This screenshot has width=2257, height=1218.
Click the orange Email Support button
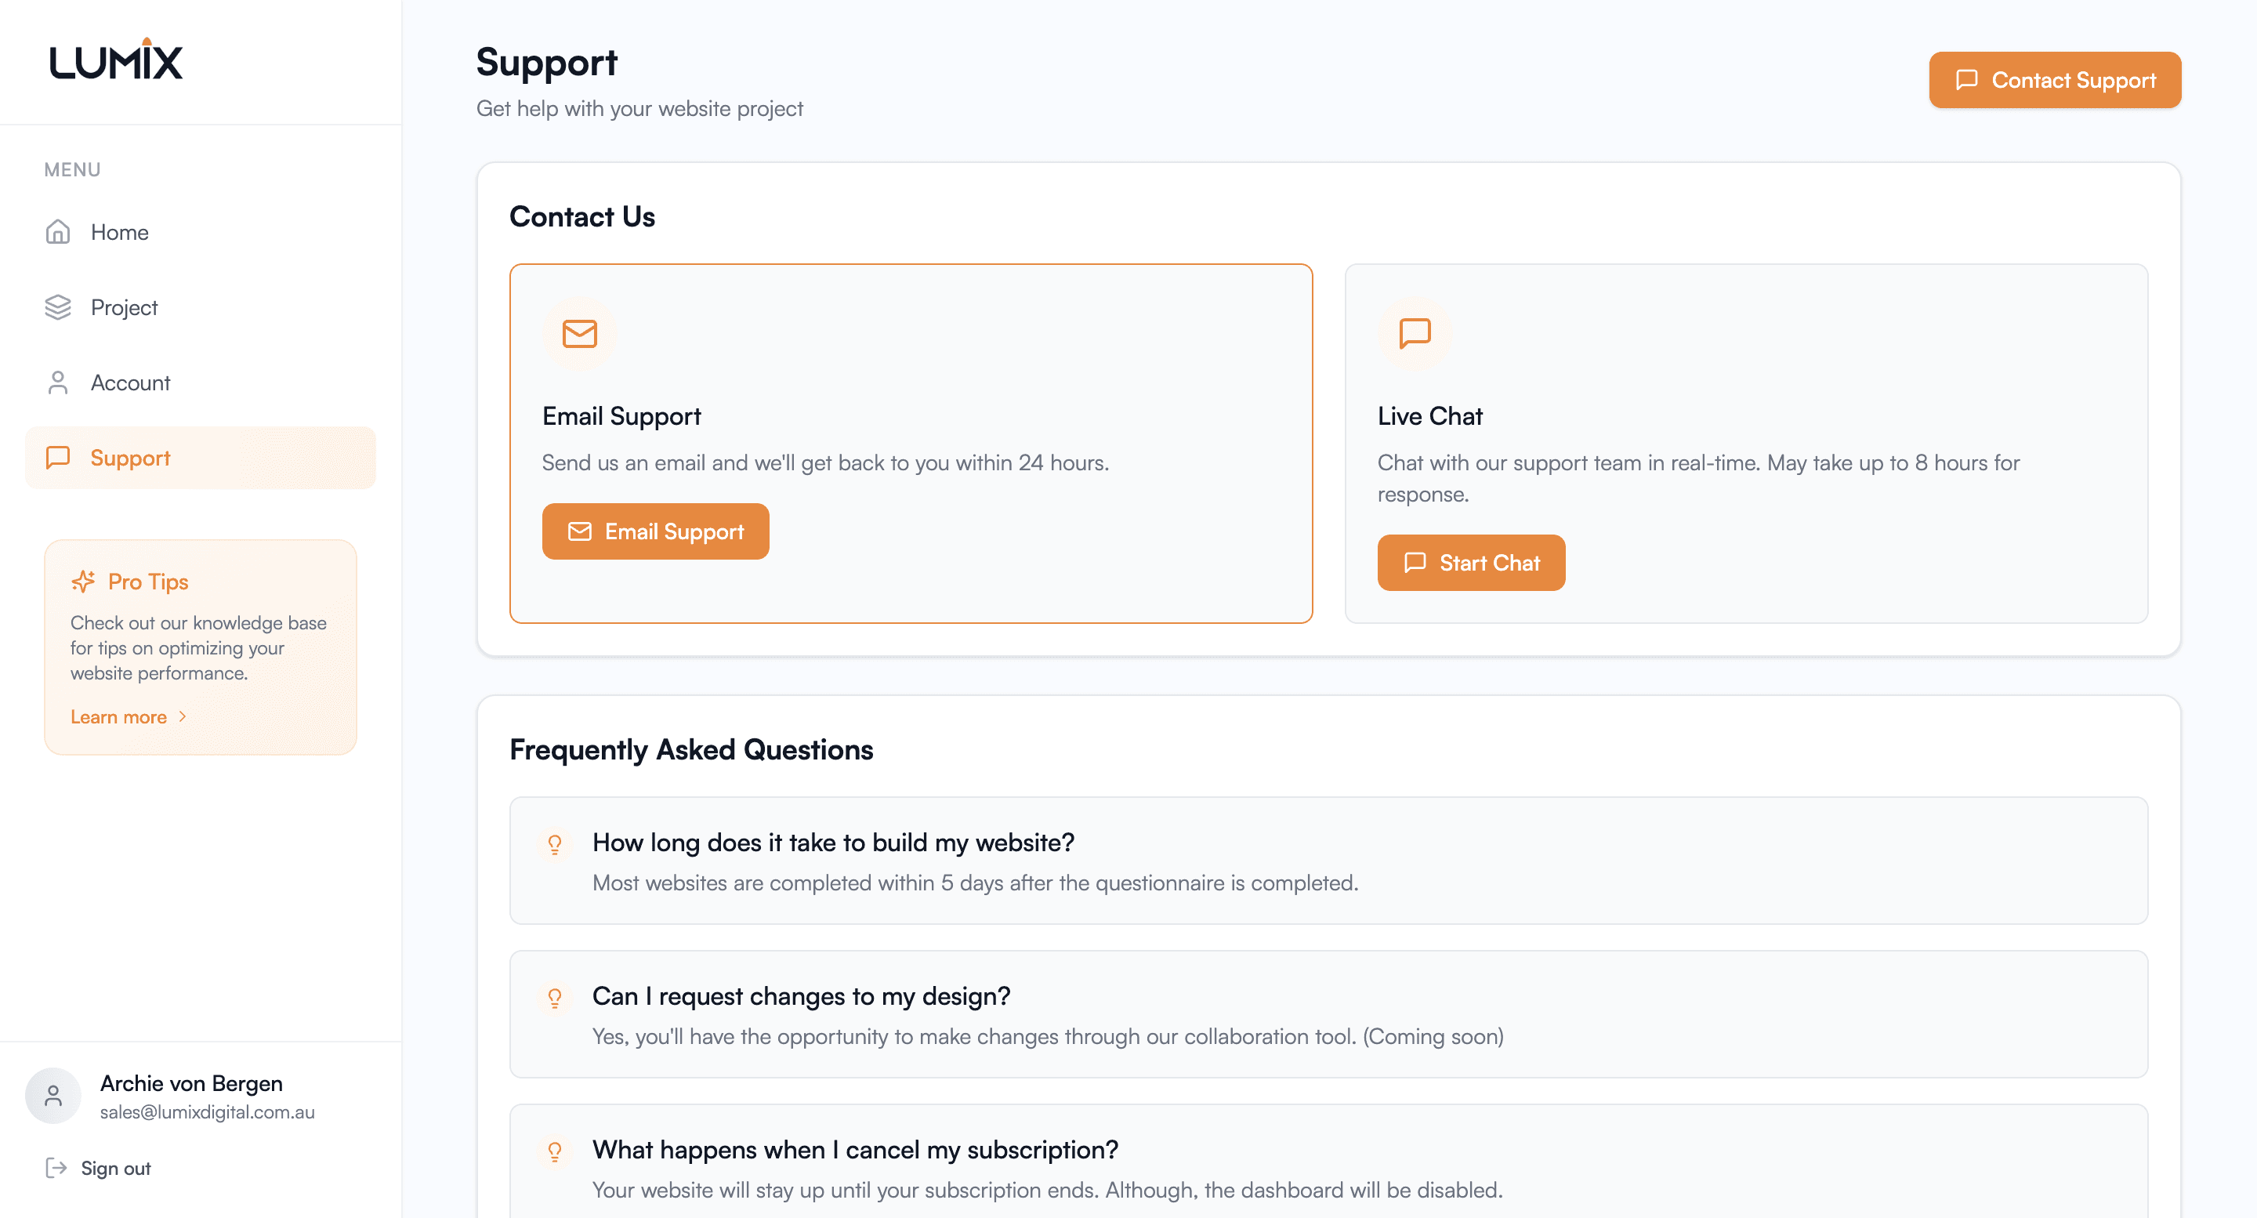655,531
